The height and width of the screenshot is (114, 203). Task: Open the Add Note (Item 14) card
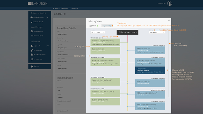tap(150, 50)
